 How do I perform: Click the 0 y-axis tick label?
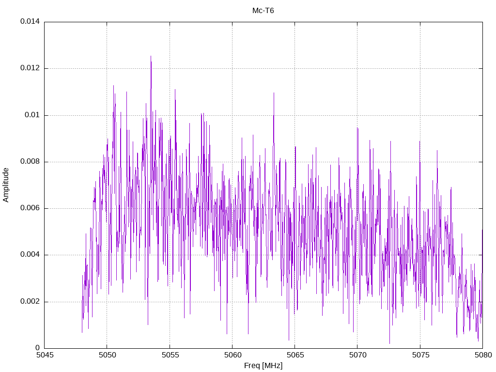(38, 348)
